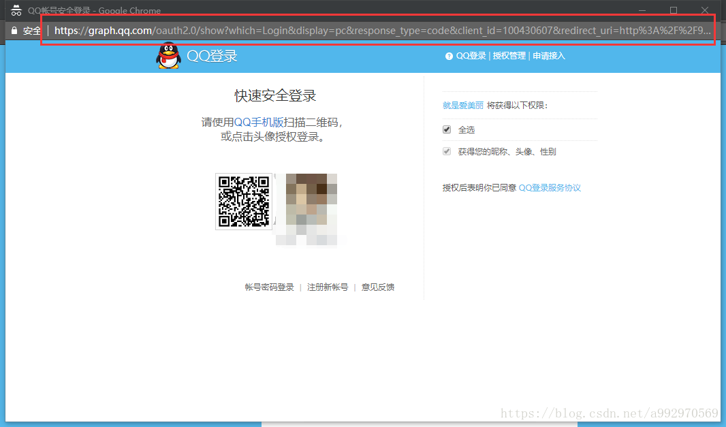Click the QQ手机版 link
This screenshot has height=427, width=726.
click(x=259, y=123)
